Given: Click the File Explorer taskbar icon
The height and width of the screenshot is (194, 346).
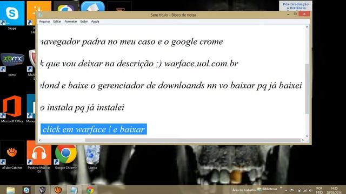Looking at the screenshot, I should [x=10, y=190].
